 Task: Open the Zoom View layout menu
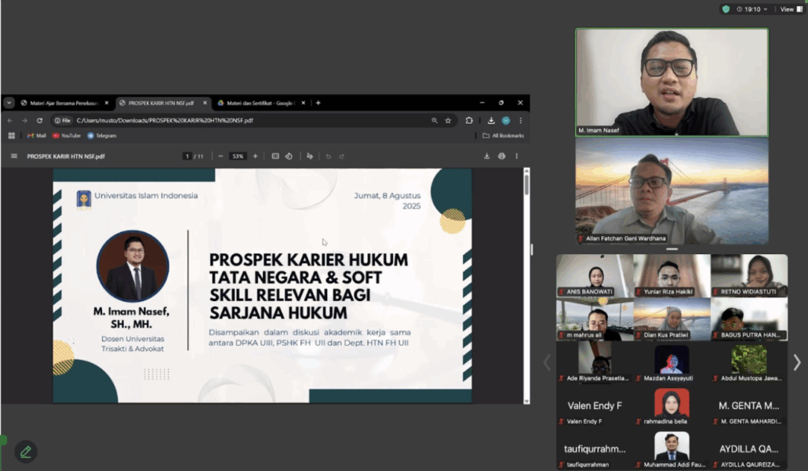click(x=792, y=9)
